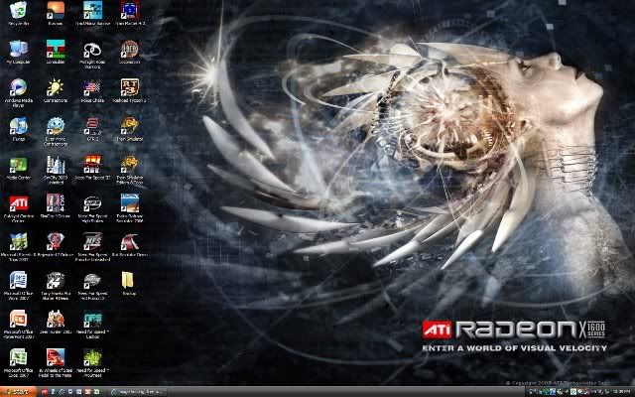Switch to the open Internet Explorer taskbar window
Image resolution: width=635 pixels, height=397 pixels.
(x=138, y=392)
